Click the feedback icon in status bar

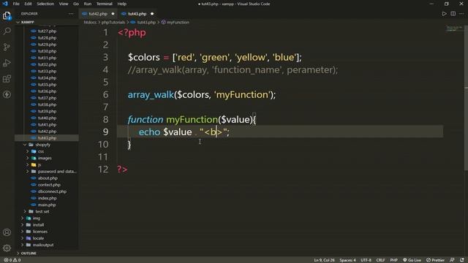452,260
